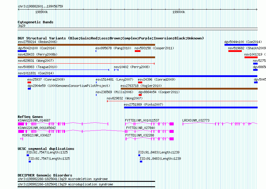
Task: Click the dgv5042n100 (Coe2014) blue bar
Action: tap(22, 51)
